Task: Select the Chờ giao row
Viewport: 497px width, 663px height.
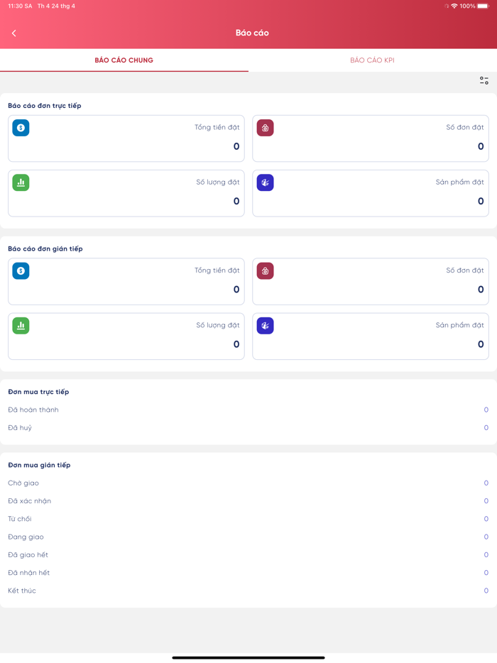Action: (x=248, y=483)
